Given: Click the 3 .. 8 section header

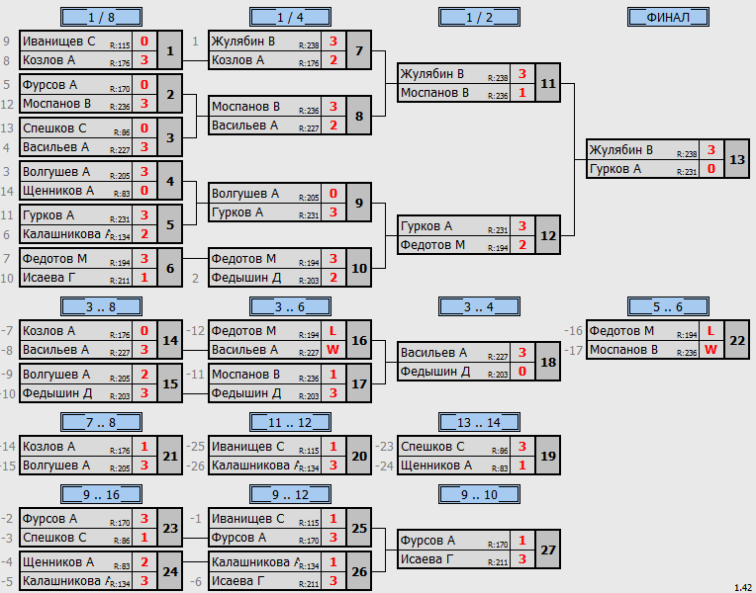Looking at the screenshot, I should coord(101,306).
